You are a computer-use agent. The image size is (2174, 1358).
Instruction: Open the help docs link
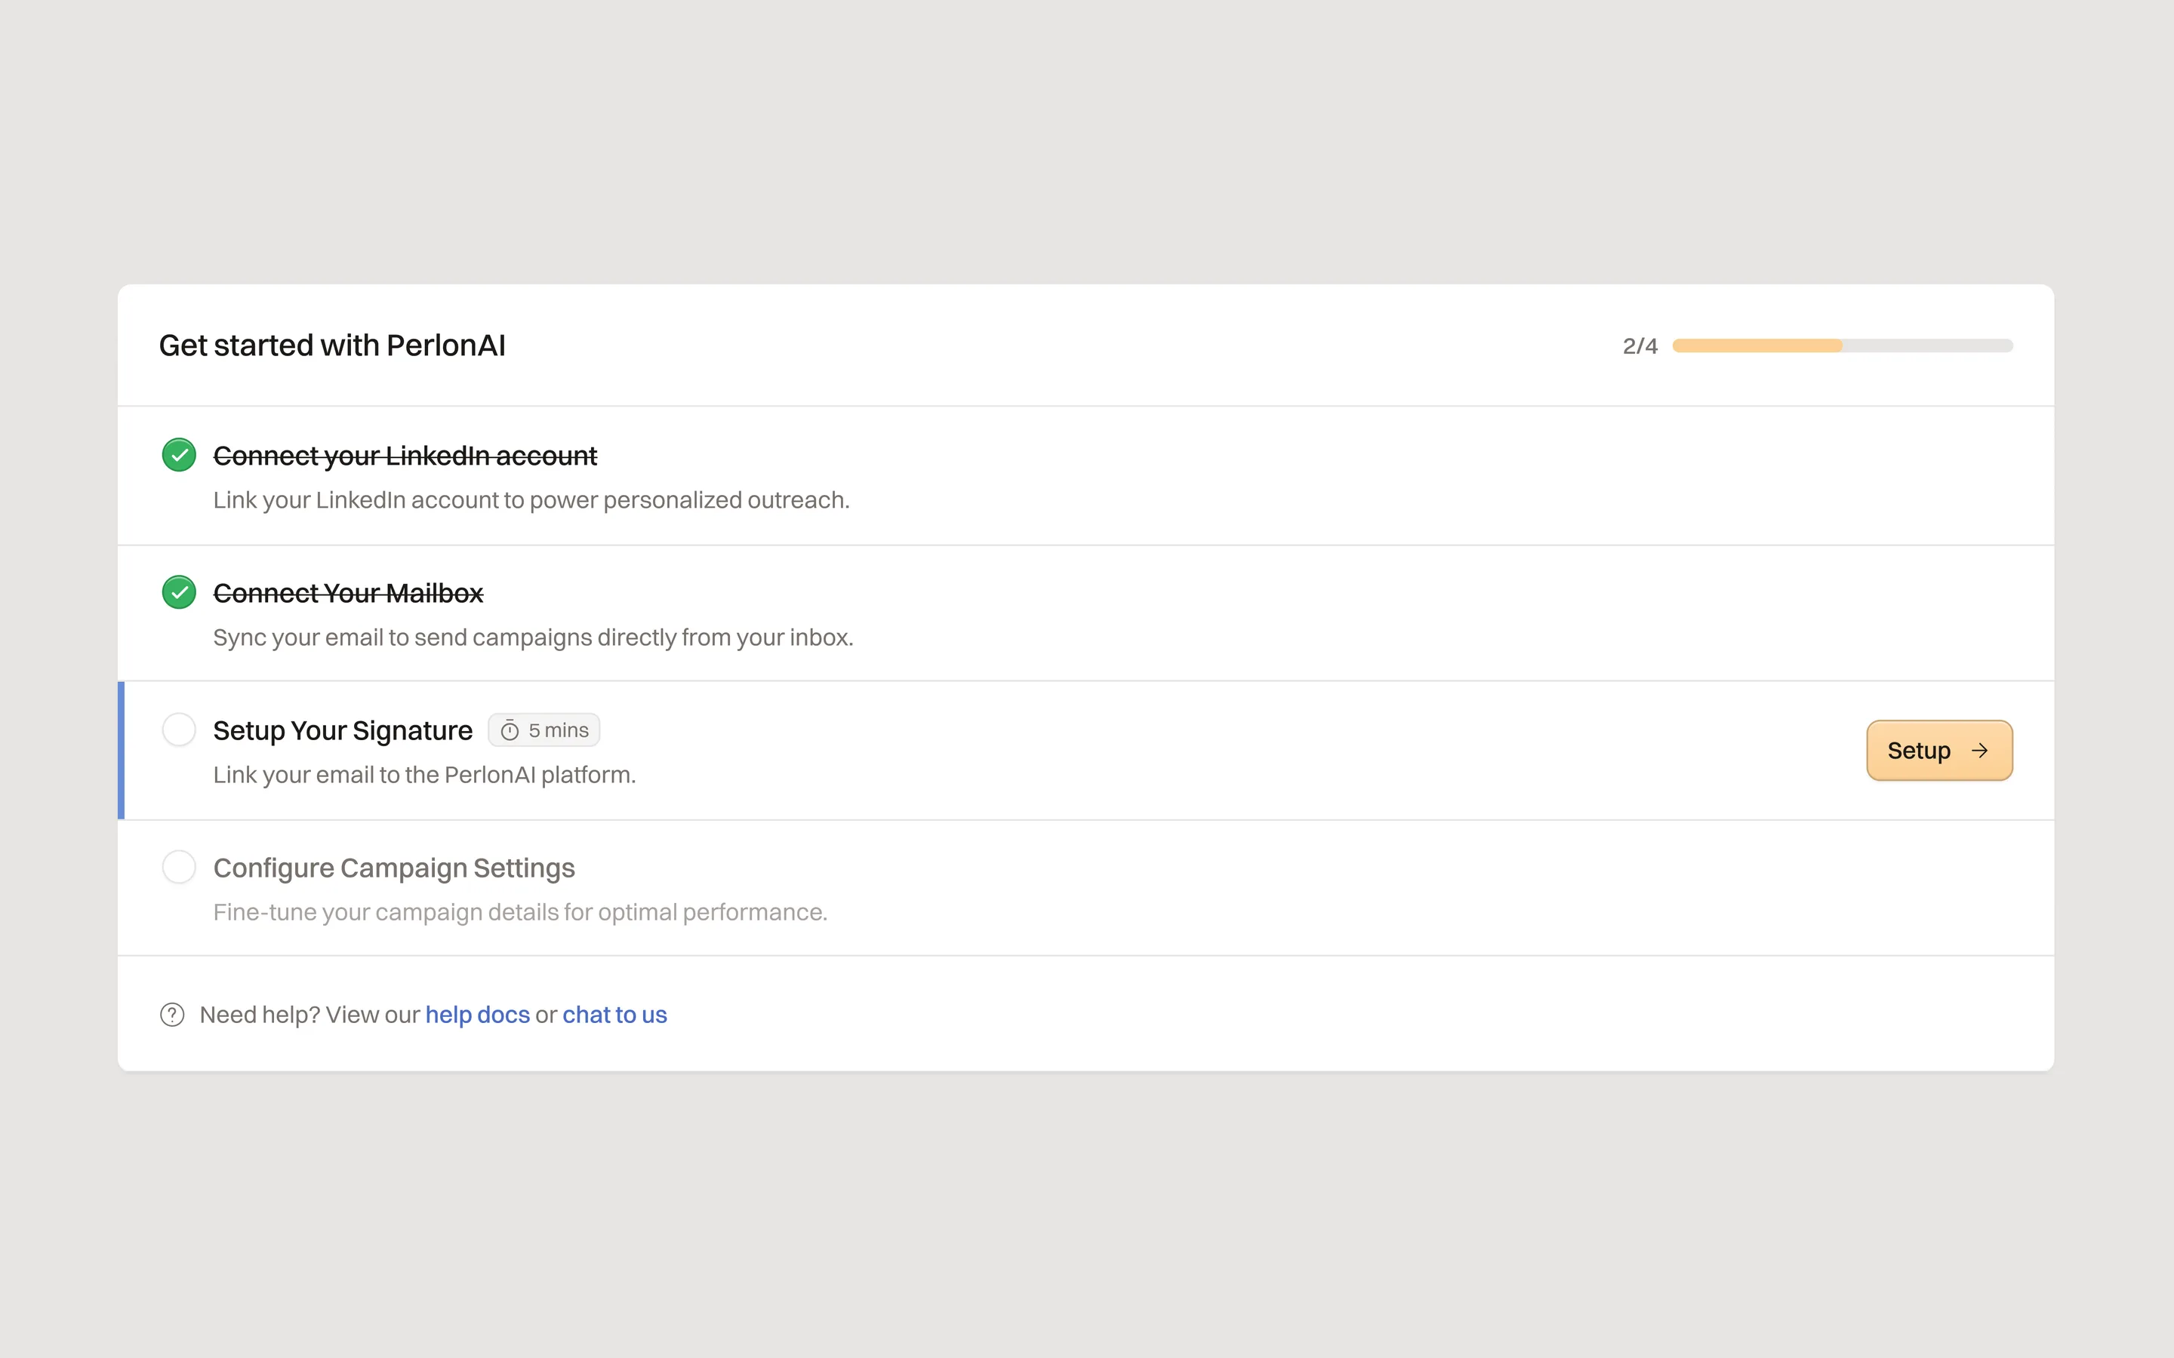pos(477,1015)
